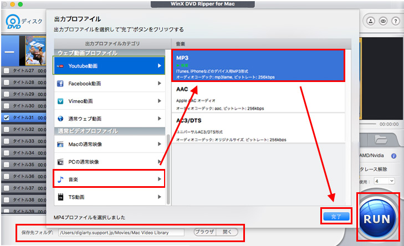Viewport: 404px width, 246px height.
Task: Click the PC general video clapper icon
Action: [60, 162]
